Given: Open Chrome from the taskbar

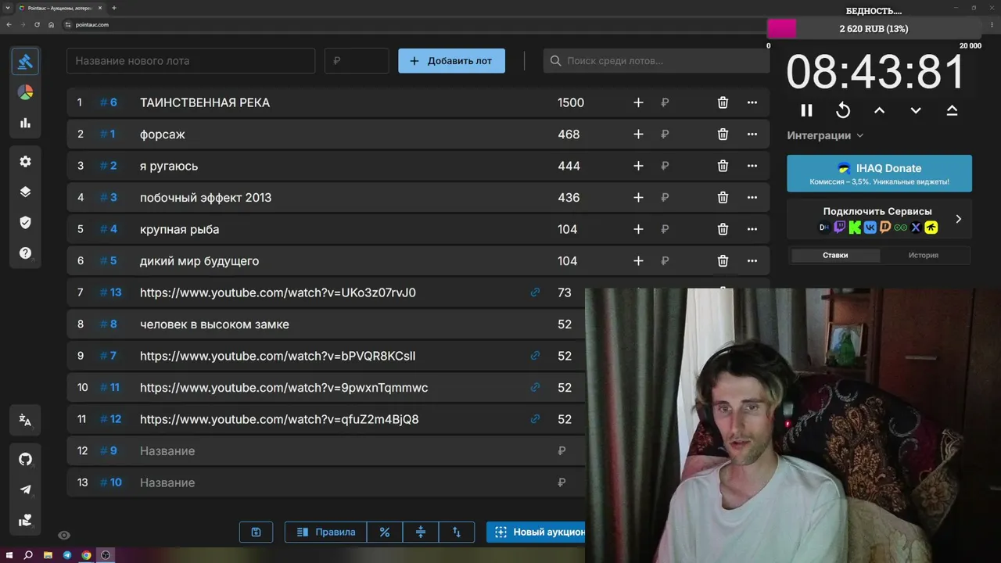Looking at the screenshot, I should click(86, 555).
